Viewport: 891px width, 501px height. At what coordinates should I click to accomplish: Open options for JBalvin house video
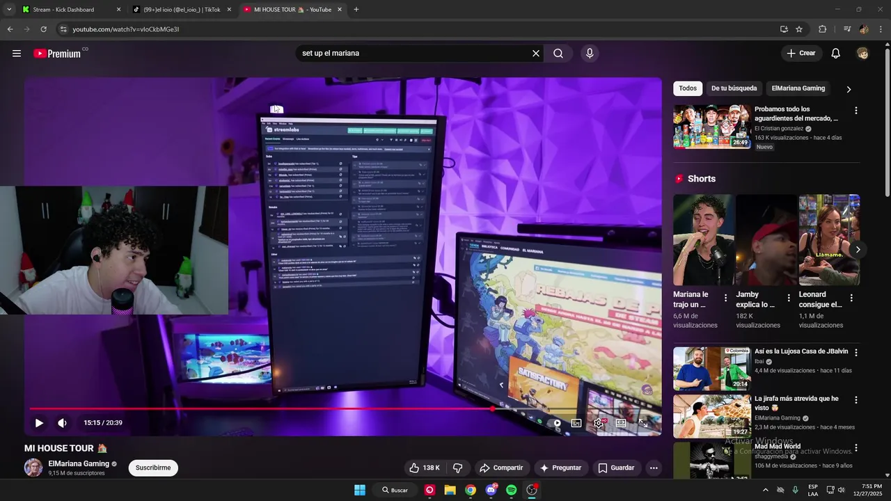(855, 353)
